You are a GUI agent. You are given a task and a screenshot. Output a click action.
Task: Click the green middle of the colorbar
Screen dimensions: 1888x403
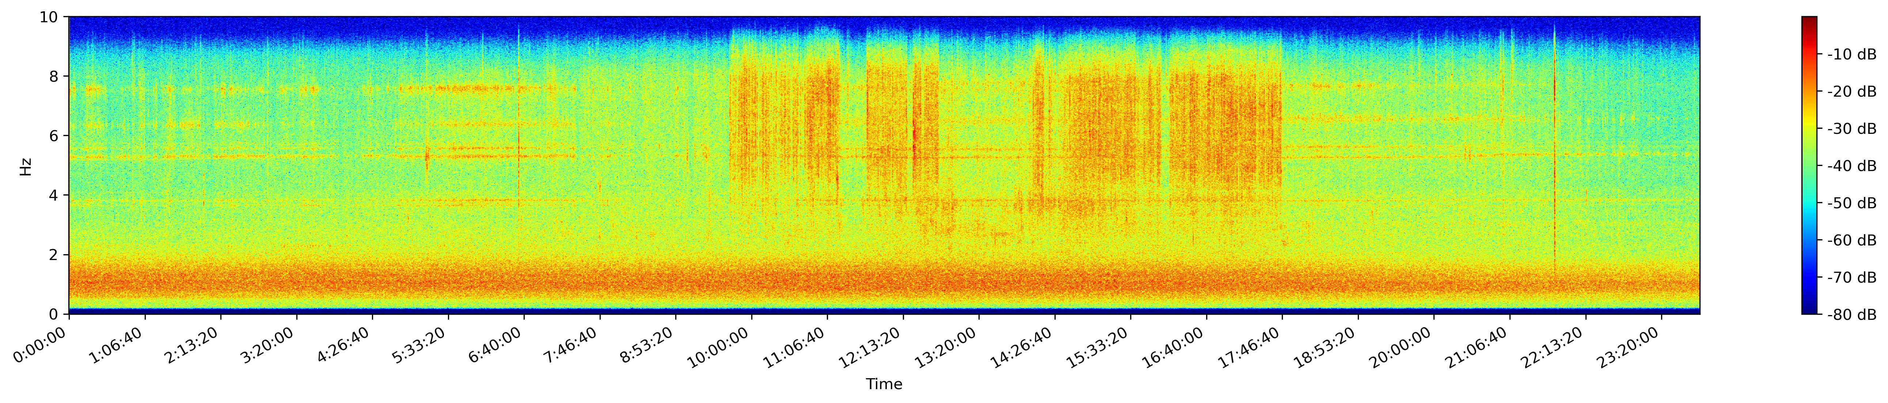click(x=1809, y=165)
